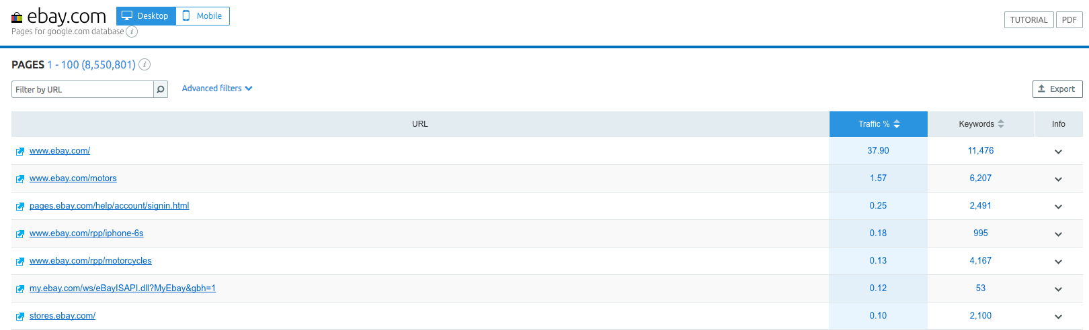
Task: Click info icon beside PAGES count
Action: 145,64
